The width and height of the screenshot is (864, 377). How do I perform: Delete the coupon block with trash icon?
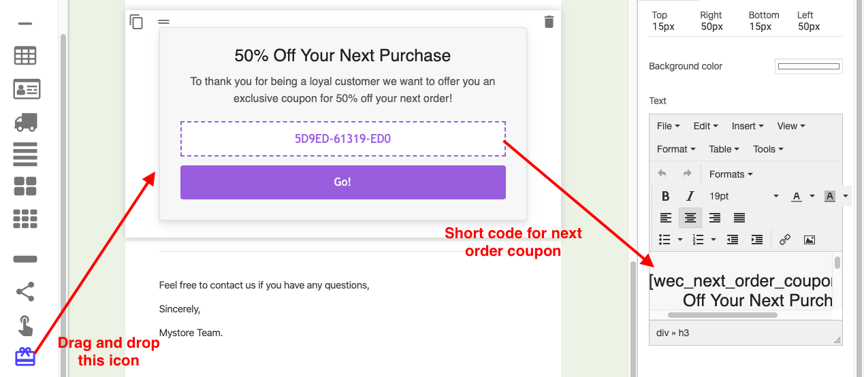pos(549,22)
